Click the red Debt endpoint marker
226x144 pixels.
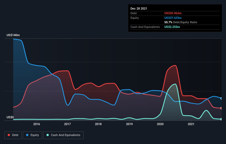(x=221, y=108)
